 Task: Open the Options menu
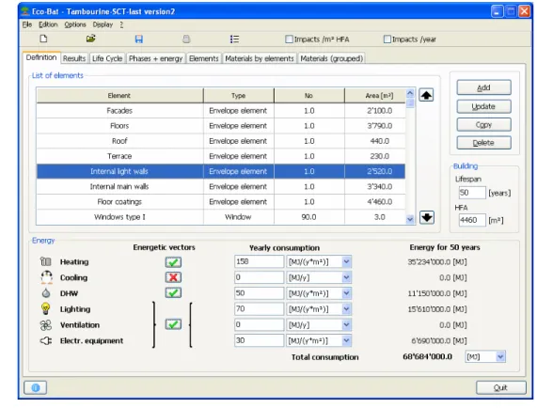coord(75,24)
